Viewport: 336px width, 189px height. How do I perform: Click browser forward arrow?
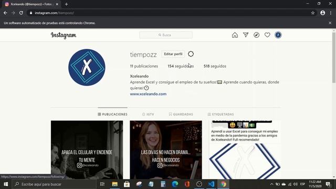coord(13,13)
